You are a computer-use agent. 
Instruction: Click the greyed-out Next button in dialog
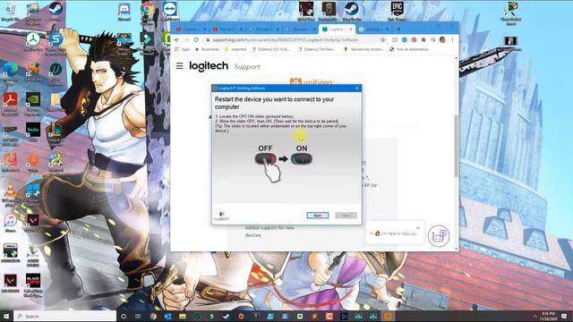tap(346, 216)
